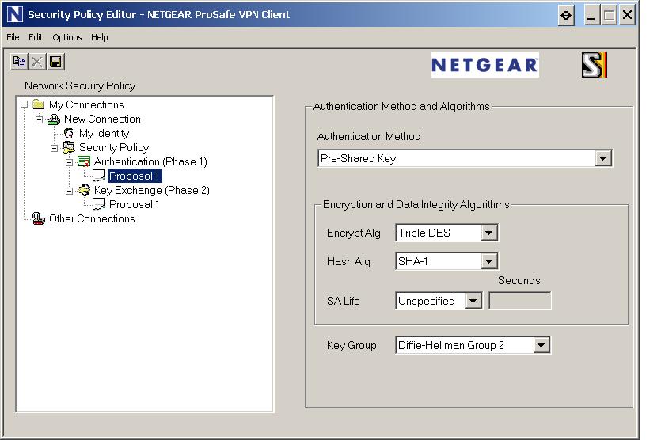The image size is (665, 440).
Task: Select Authentication (Phase 1) in the tree
Action: pyautogui.click(x=150, y=162)
